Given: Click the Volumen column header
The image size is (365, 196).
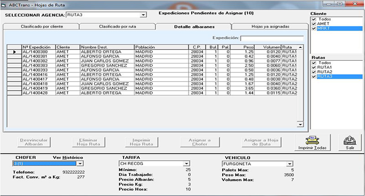Looking at the screenshot, I should tap(268, 47).
